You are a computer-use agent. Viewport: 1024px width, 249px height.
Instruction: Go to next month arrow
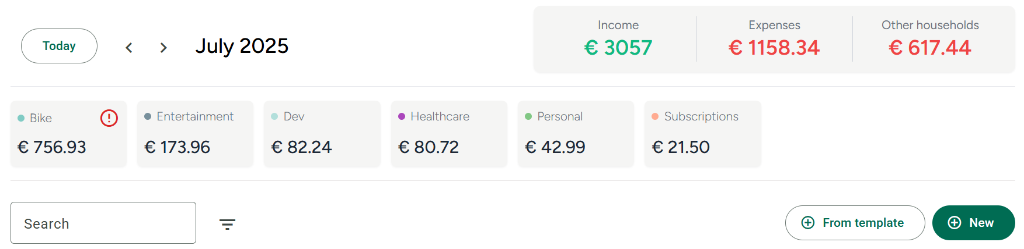(163, 48)
